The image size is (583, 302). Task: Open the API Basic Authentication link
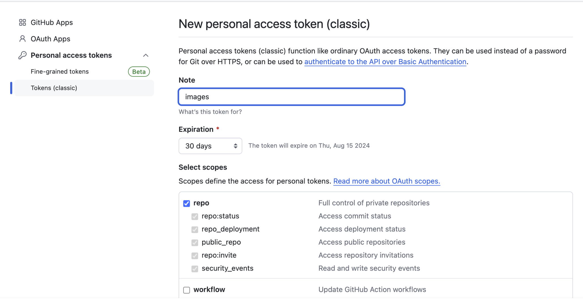tap(385, 62)
